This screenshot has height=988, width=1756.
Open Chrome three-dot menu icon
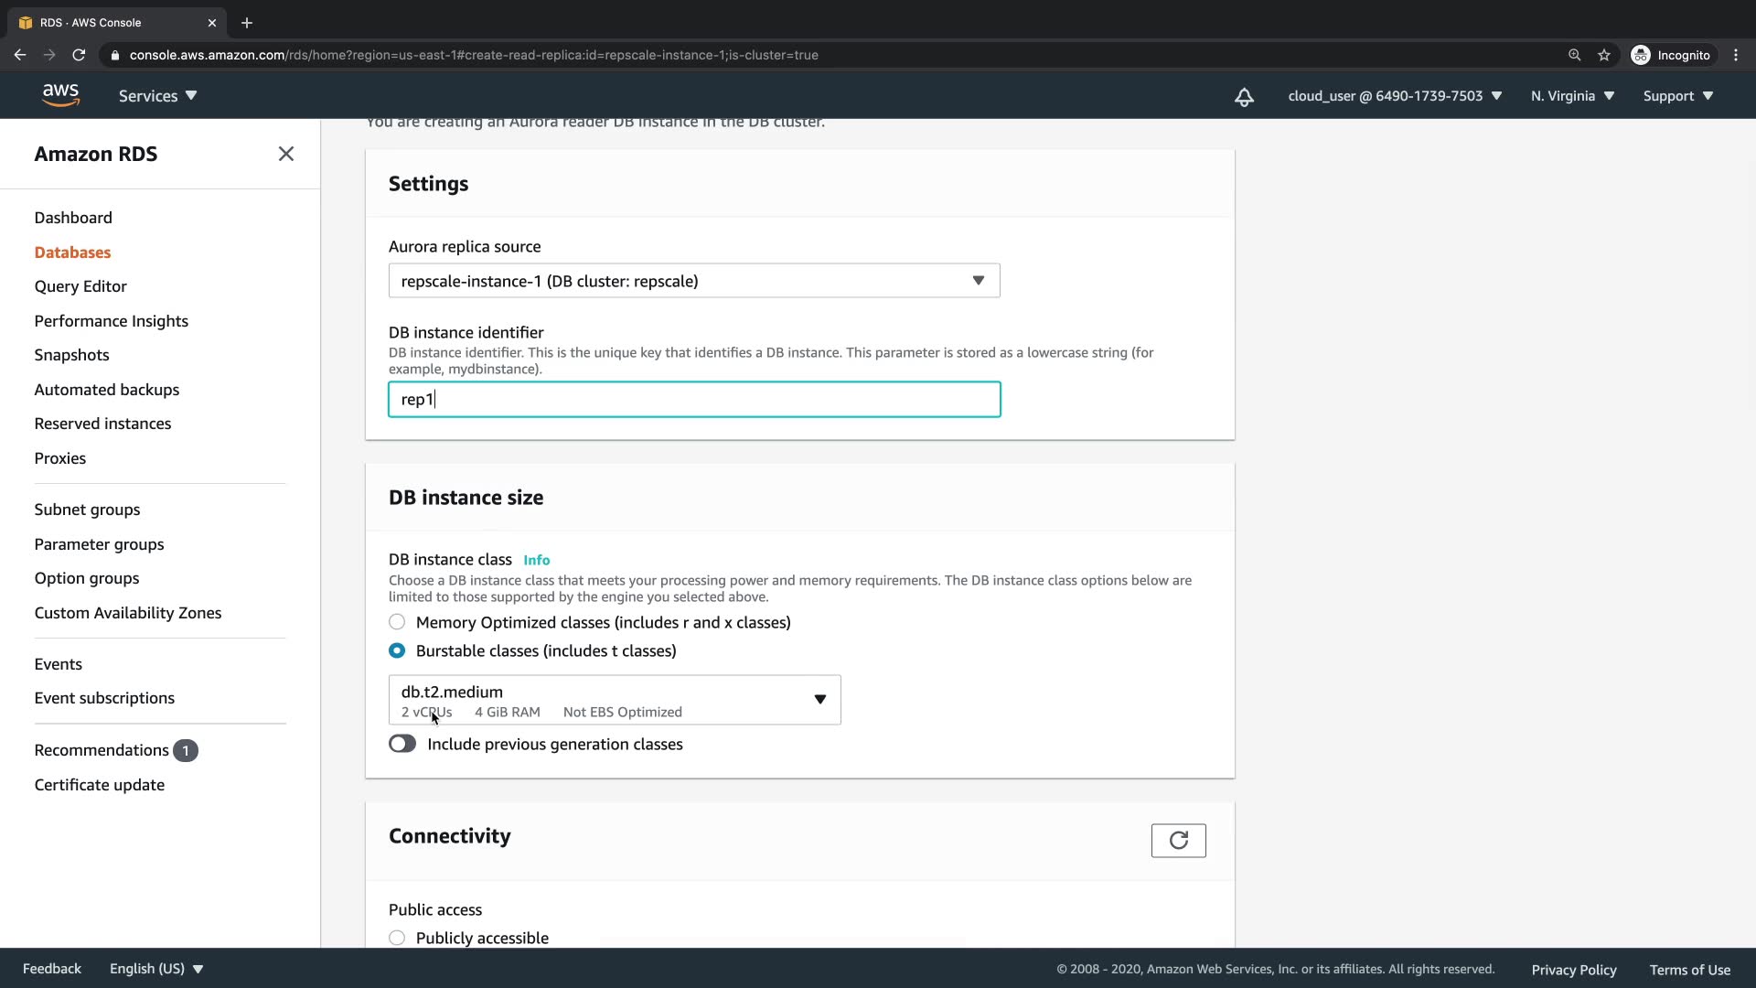click(1736, 55)
